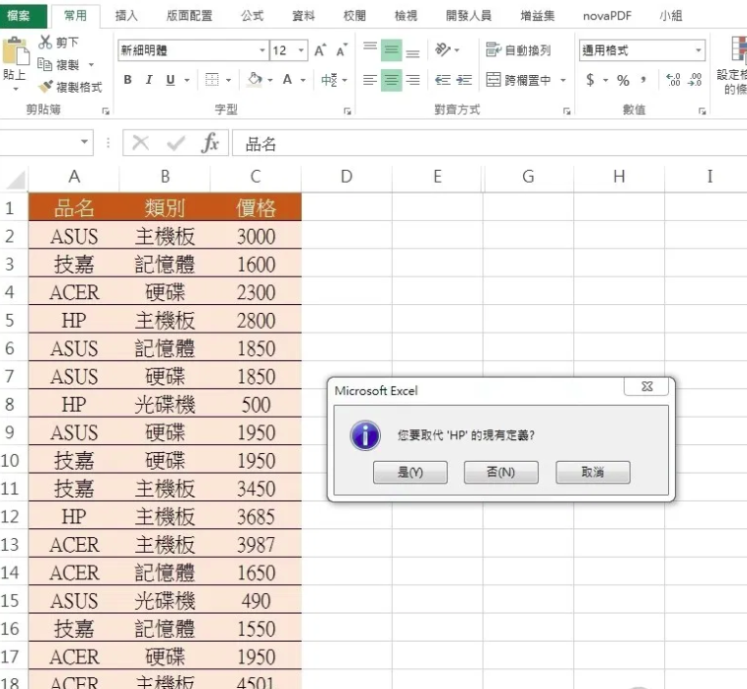Toggle Bold formatting

click(x=127, y=80)
